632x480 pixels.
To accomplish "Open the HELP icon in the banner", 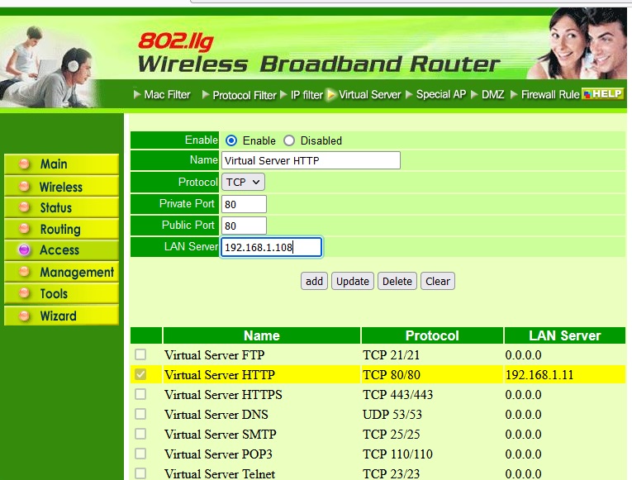I will [602, 94].
